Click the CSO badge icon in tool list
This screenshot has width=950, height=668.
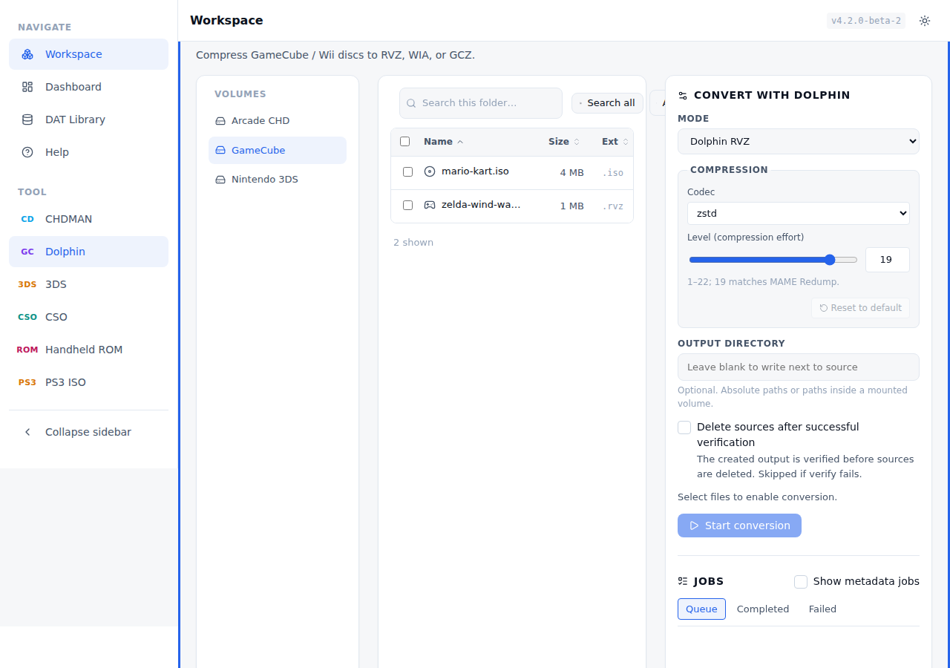coord(27,317)
